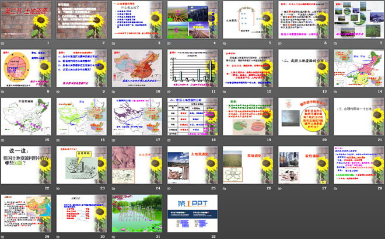Choose slide 13 titled 我国土地资源的分布

[x=302, y=68]
